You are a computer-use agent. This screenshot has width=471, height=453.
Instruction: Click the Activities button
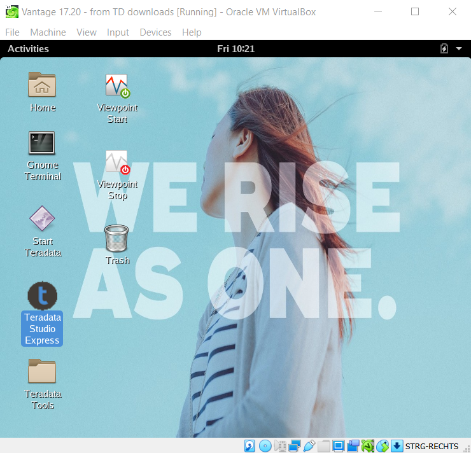point(28,49)
